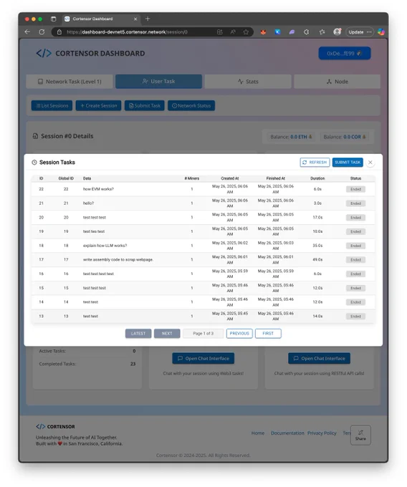Screen dimensions: 407x487
Task: Click the Ended status of task 13
Action: pos(355,316)
